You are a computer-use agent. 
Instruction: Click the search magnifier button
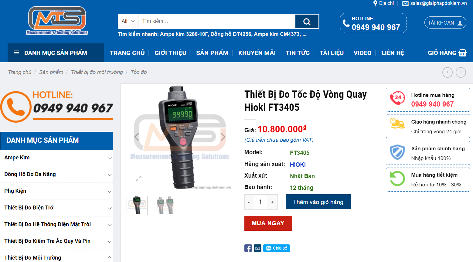pos(307,22)
